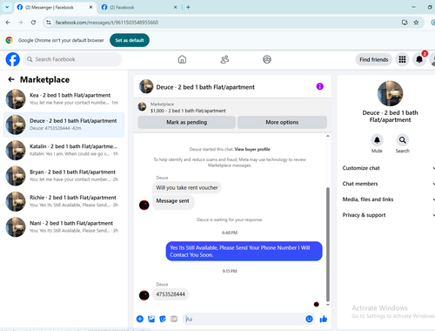Go back in browser history
The image size is (435, 331).
[x=8, y=23]
